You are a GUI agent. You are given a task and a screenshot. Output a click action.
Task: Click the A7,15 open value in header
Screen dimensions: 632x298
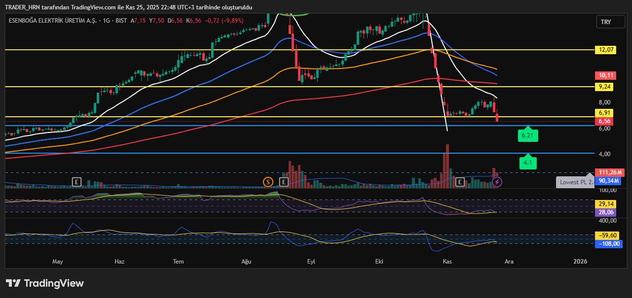coord(139,20)
